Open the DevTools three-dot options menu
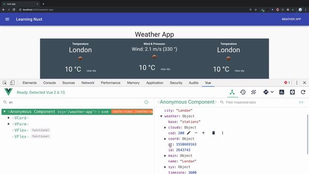The image size is (309, 174). pyautogui.click(x=297, y=83)
